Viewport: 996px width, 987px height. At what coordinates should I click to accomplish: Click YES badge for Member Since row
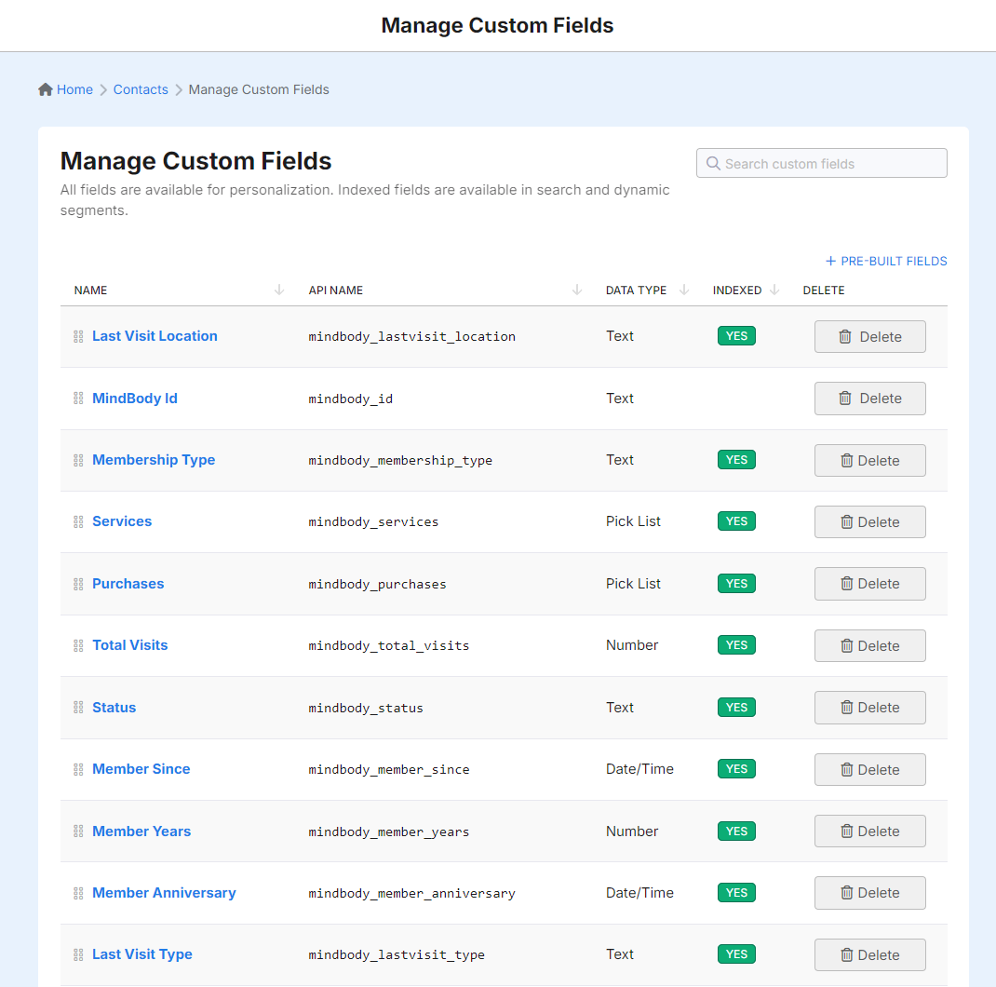pos(736,769)
